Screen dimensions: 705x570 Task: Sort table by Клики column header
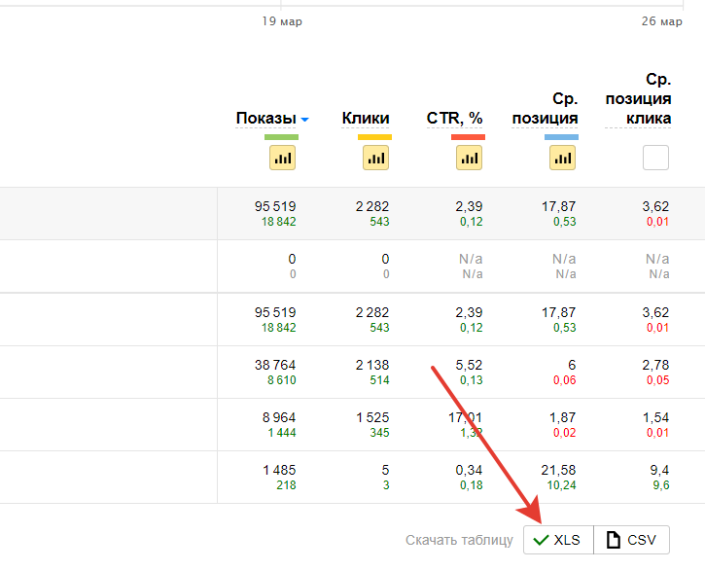click(366, 119)
